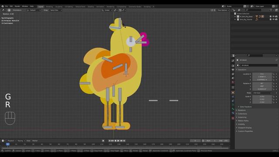
Task: Switch to the Modeling workspace tab
Action: 49,7
